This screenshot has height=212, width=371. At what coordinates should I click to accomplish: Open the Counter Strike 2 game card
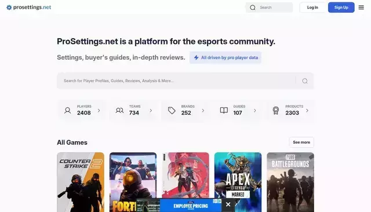(81, 182)
